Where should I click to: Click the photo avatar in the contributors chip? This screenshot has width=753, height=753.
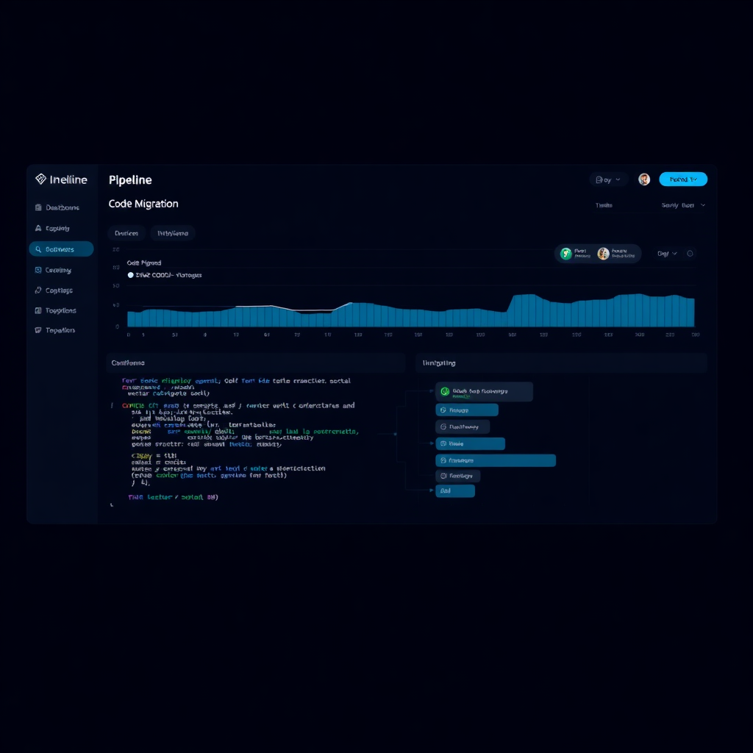tap(603, 254)
